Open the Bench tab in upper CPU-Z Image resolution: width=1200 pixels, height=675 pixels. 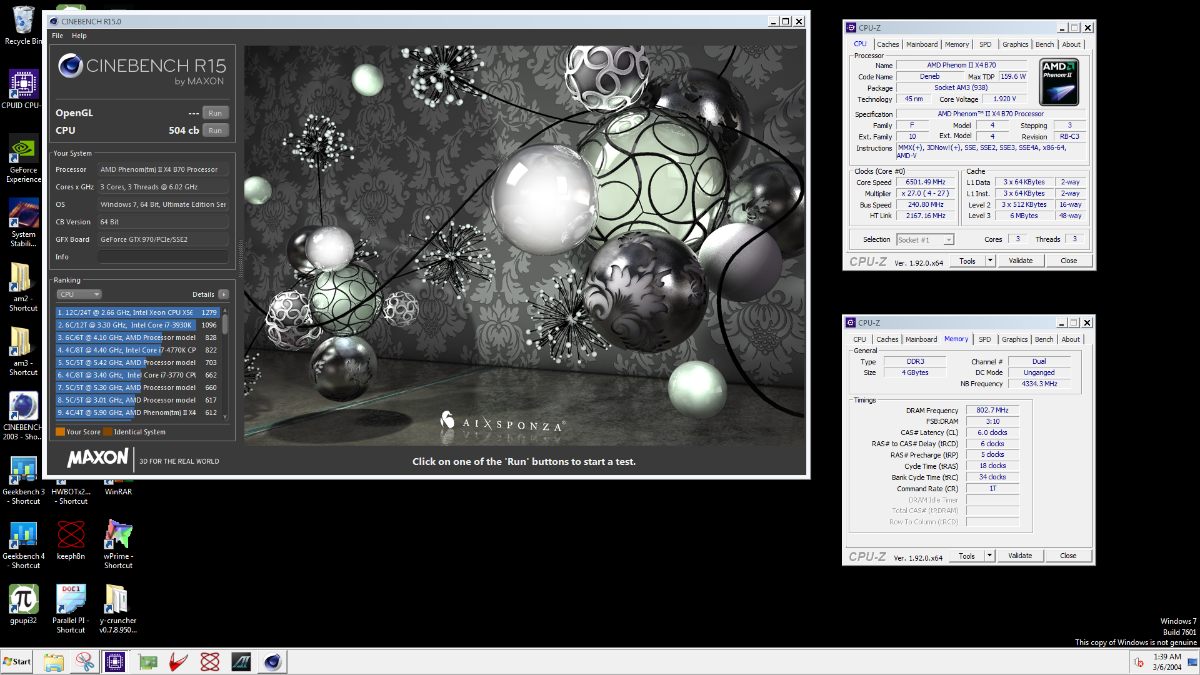tap(1044, 44)
